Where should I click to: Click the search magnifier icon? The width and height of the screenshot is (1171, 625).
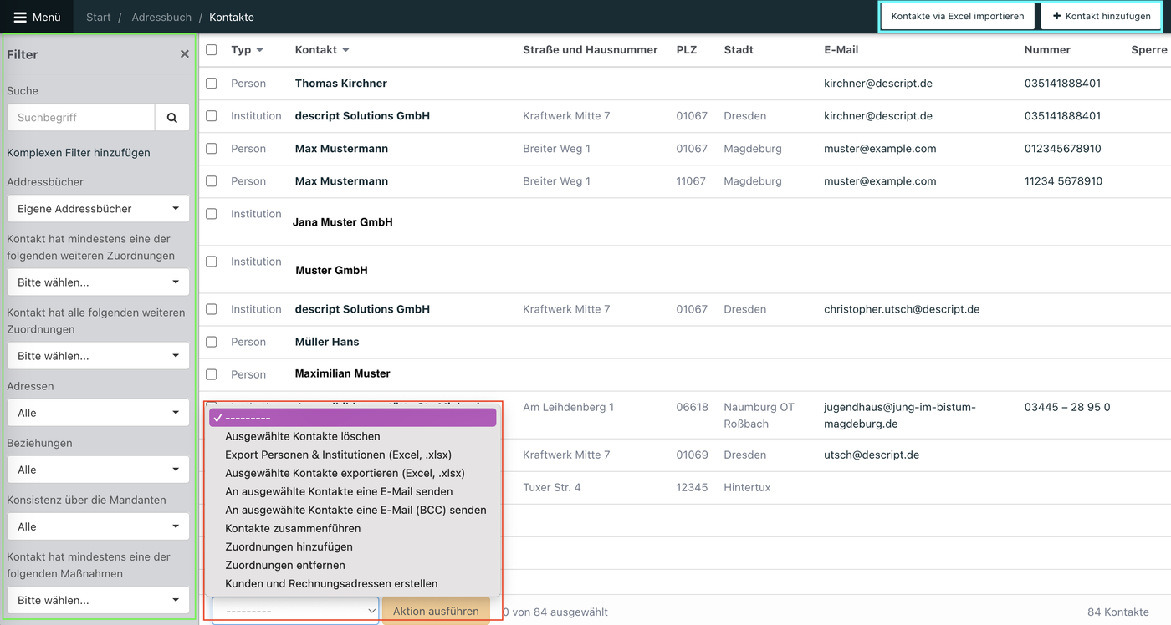[171, 117]
